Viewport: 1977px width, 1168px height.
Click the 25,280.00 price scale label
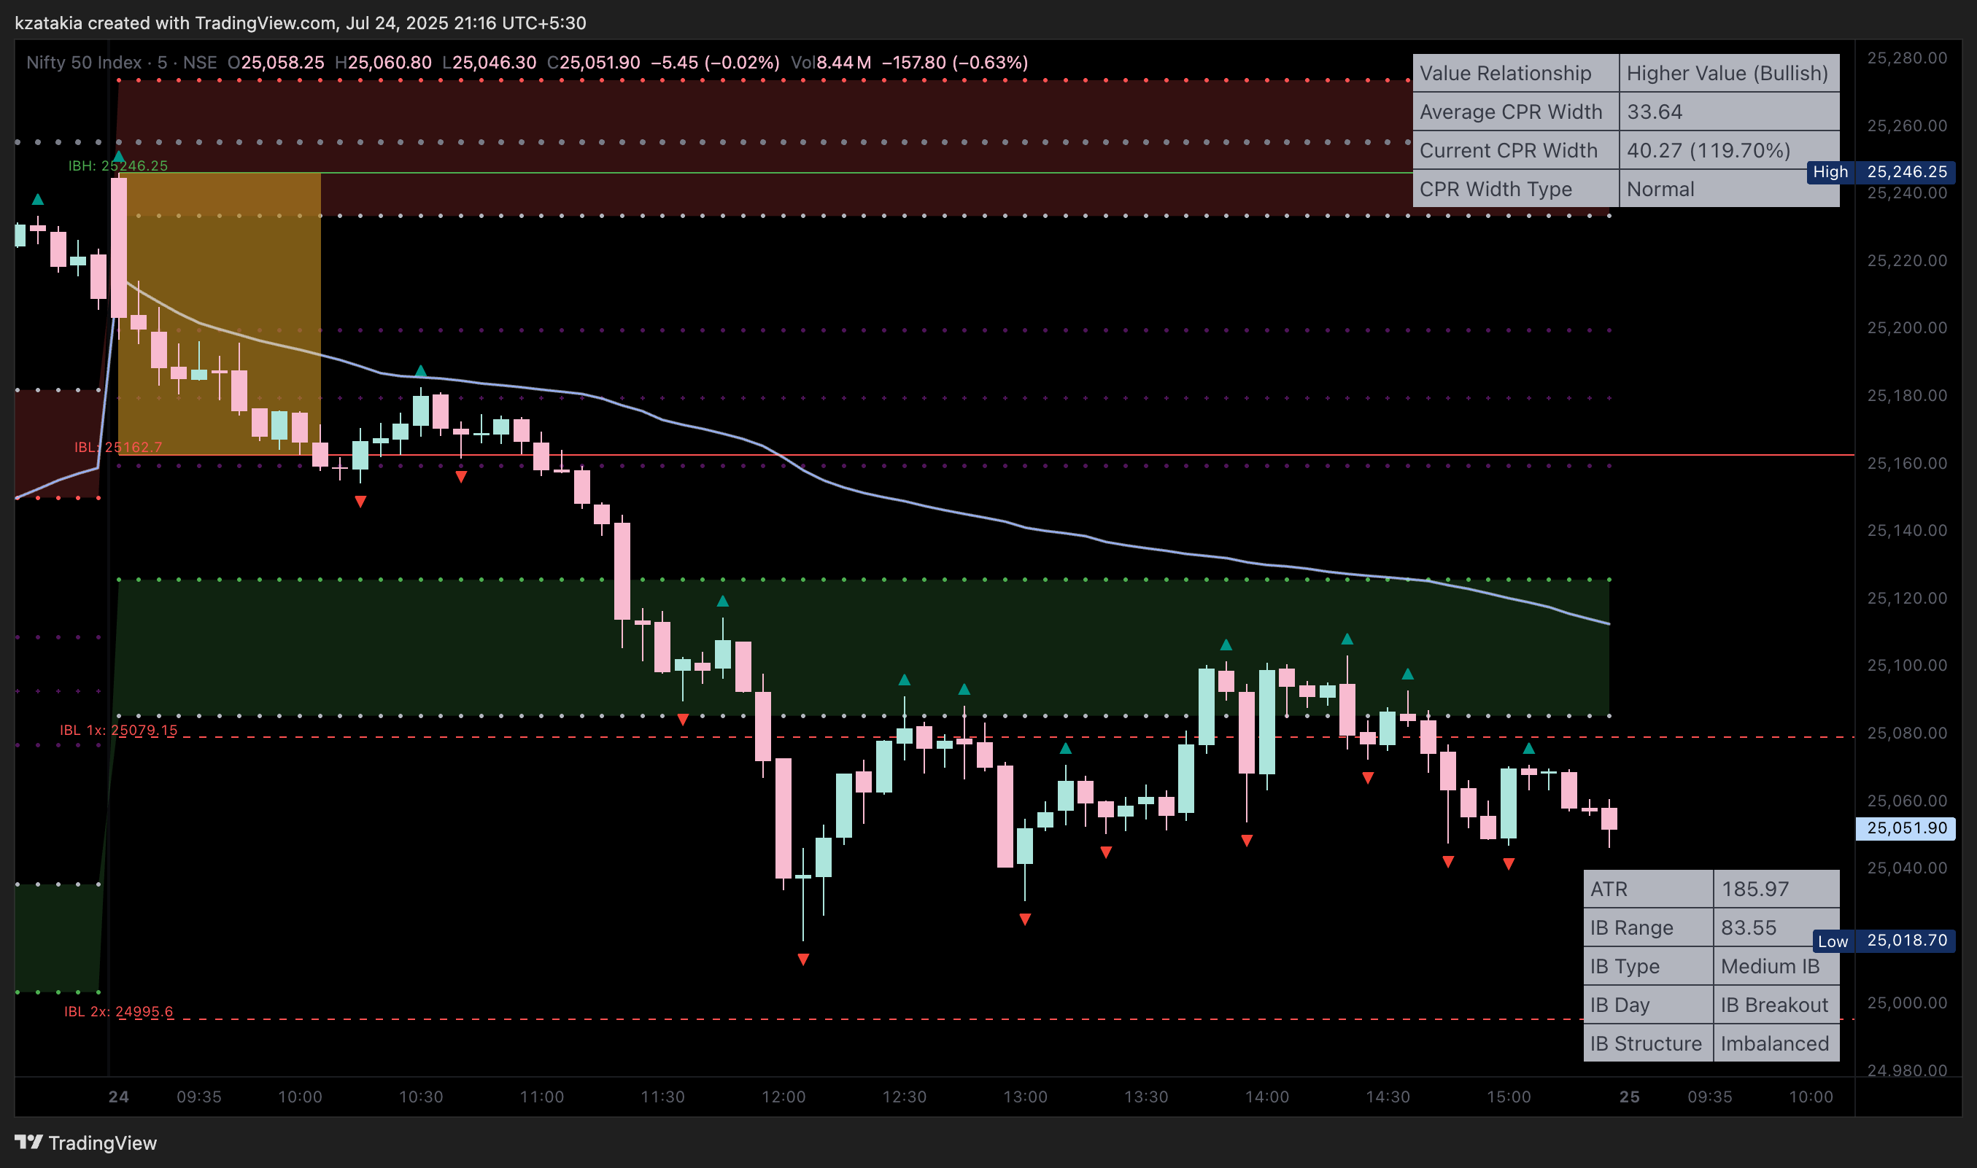[1907, 58]
